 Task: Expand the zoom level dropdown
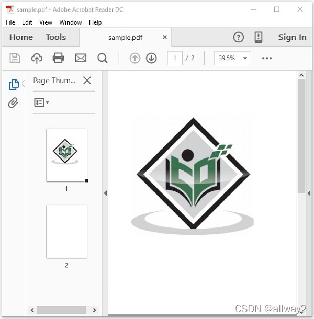click(x=245, y=58)
